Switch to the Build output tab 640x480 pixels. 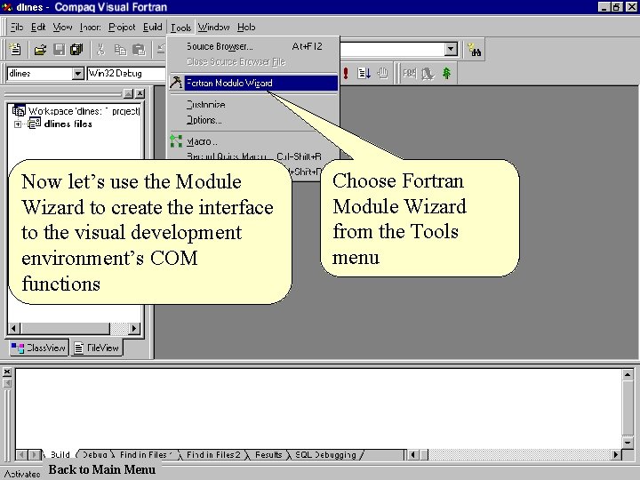(x=60, y=455)
